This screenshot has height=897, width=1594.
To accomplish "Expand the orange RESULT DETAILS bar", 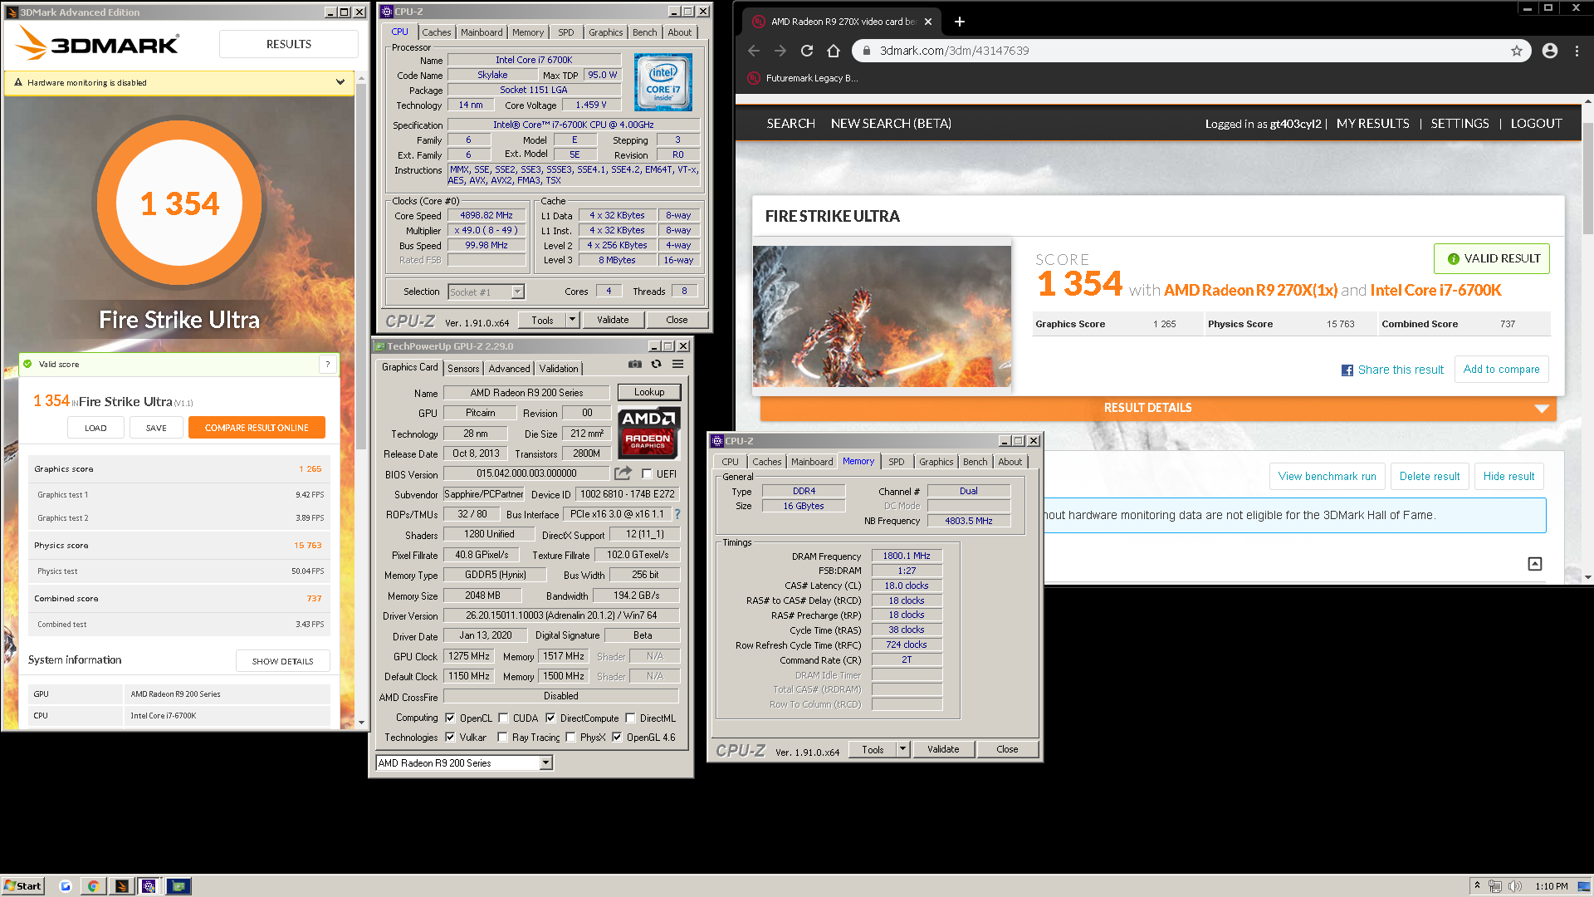I will [x=1158, y=408].
